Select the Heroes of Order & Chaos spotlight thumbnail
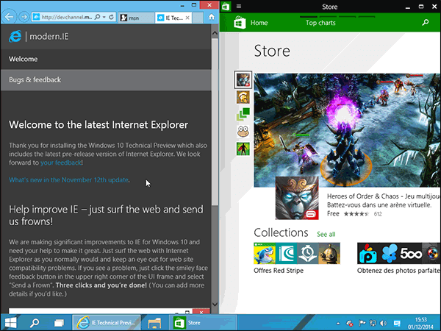Image resolution: width=441 pixels, height=331 pixels. 243,79
